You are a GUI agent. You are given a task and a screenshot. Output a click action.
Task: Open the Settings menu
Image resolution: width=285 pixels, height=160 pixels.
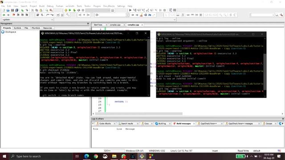121,6
